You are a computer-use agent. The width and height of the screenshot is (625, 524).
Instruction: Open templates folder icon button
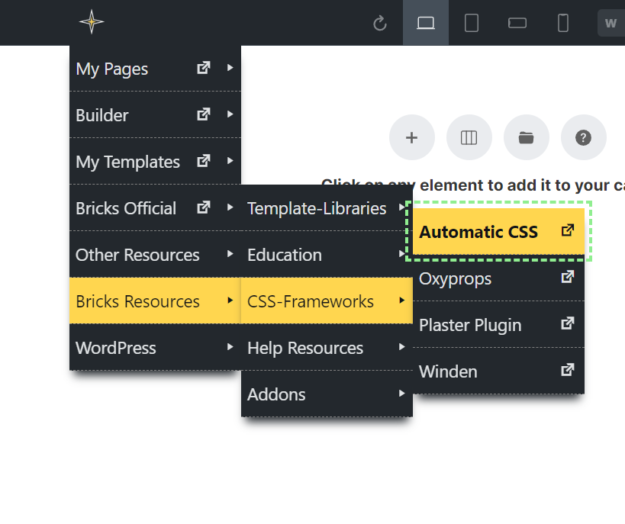click(527, 138)
